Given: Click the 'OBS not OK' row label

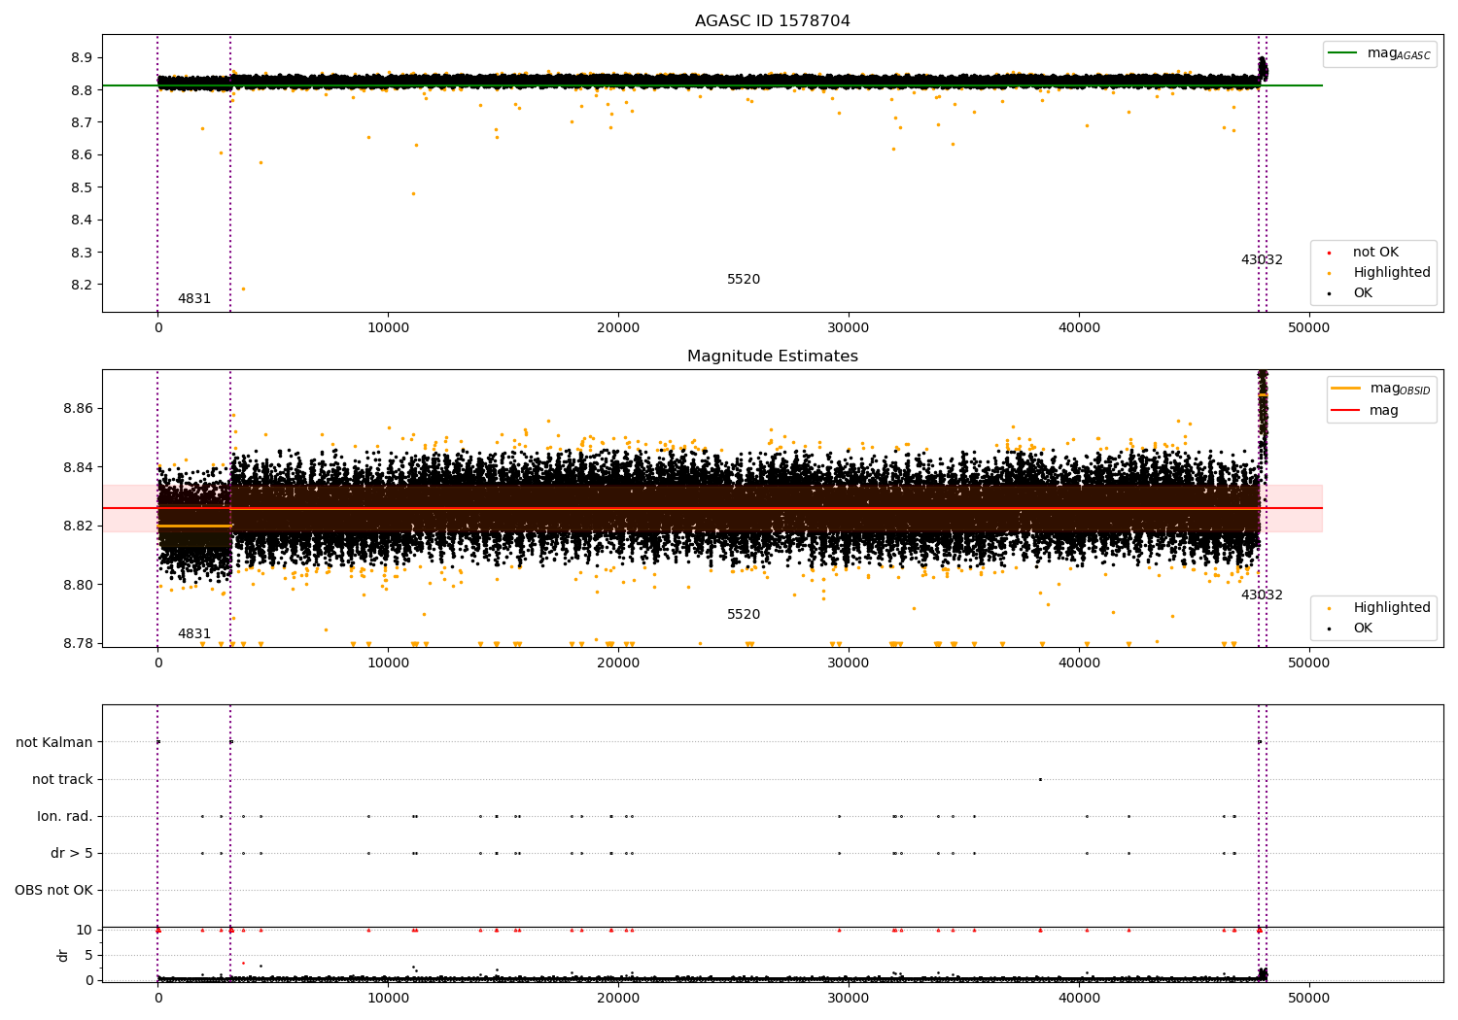Looking at the screenshot, I should pos(53,891).
